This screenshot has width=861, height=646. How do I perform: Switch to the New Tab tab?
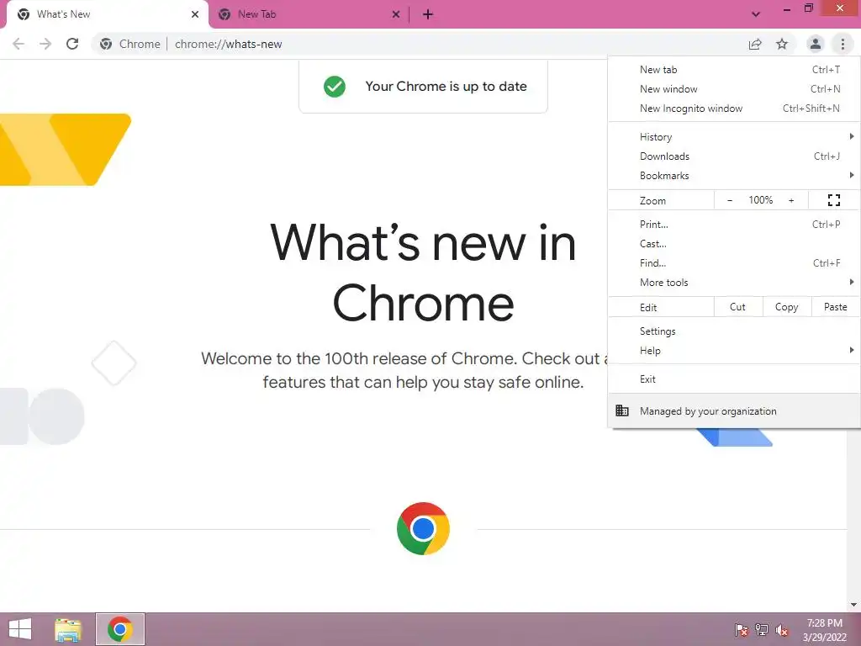(x=309, y=15)
